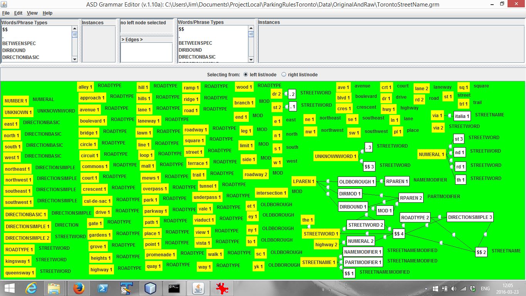Image resolution: width=526 pixels, height=296 pixels.
Task: Open File Explorer from the taskbar
Action: click(x=54, y=288)
